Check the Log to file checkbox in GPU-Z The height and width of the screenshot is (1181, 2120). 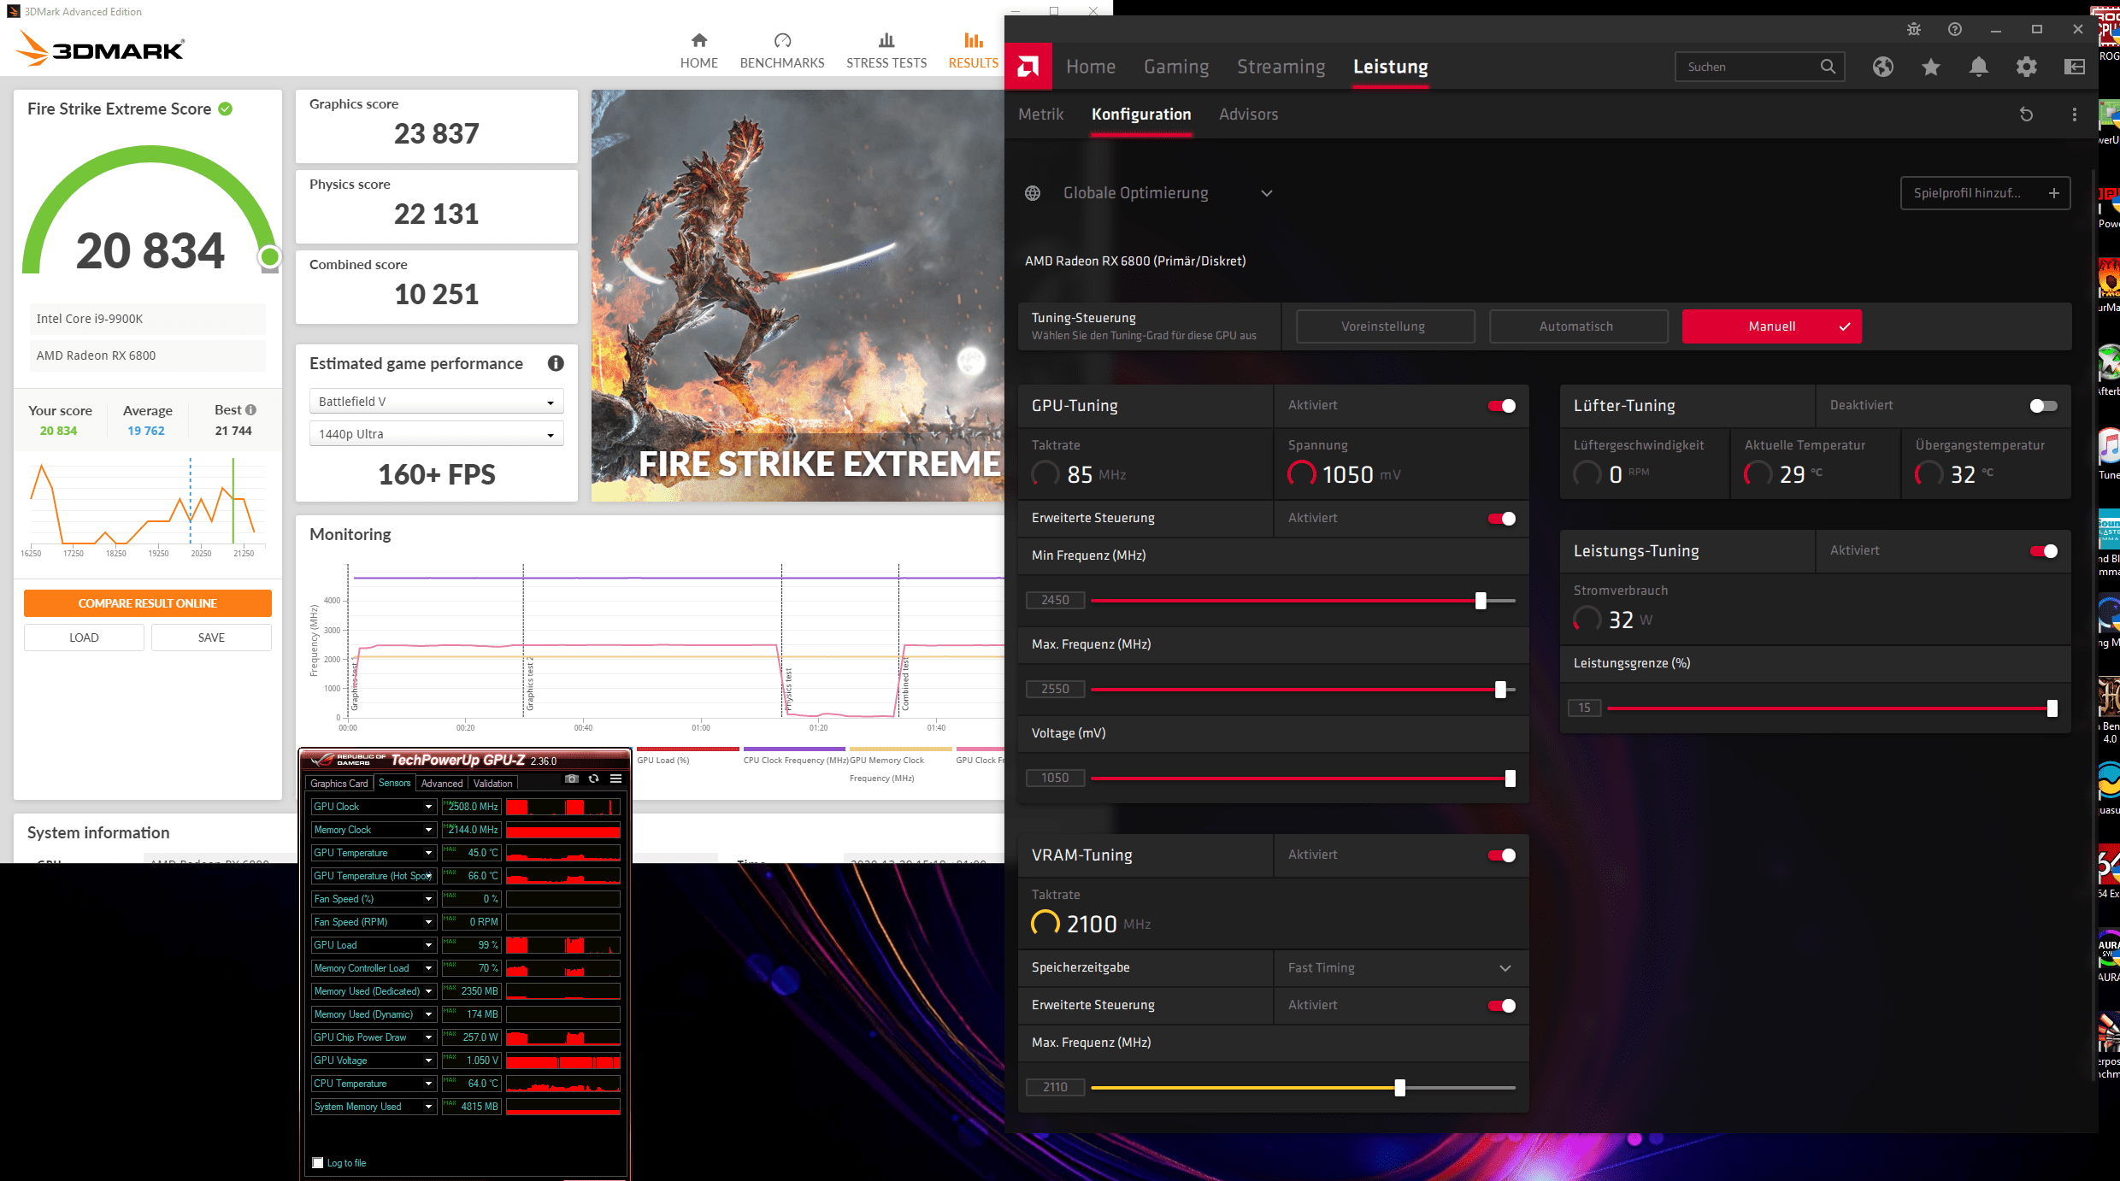pos(318,1163)
